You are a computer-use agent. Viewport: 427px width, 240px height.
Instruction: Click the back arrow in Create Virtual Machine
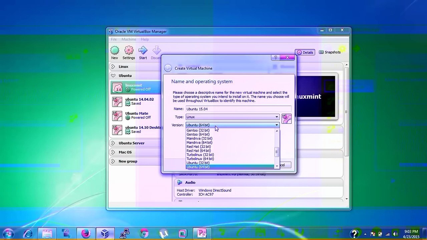click(x=168, y=68)
